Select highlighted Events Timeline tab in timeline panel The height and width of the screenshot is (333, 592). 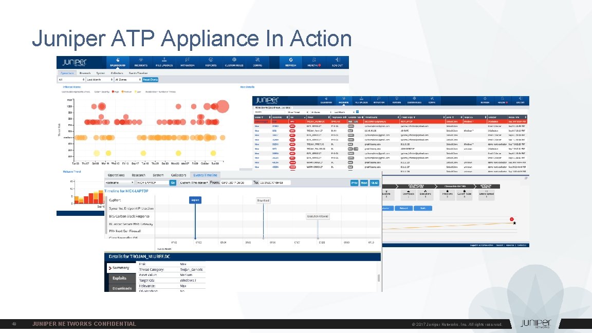pos(206,175)
